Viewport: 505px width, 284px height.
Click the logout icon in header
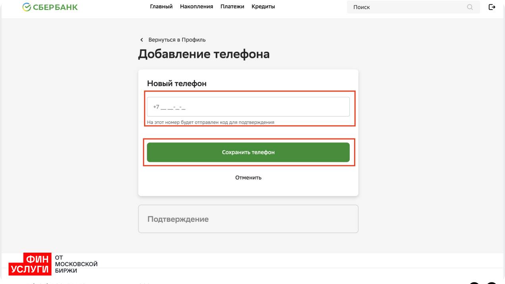pyautogui.click(x=492, y=7)
